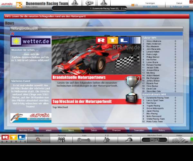The height and width of the screenshot is (161, 193).
Task: Click the Melbourne Australien next event button
Action: [x=154, y=140]
